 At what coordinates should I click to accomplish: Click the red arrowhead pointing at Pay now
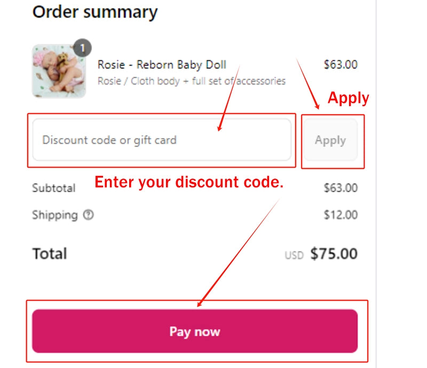pyautogui.click(x=200, y=303)
